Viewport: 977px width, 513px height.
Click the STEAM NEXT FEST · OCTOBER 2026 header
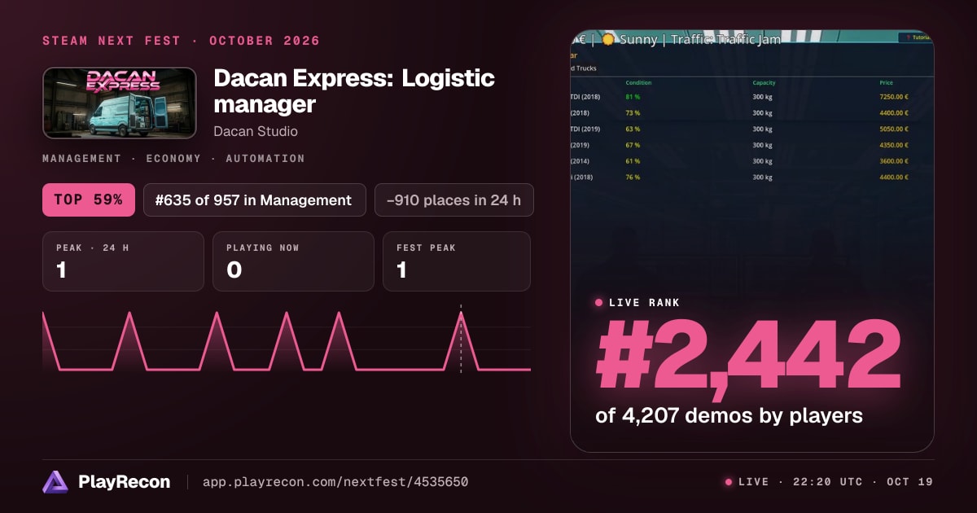click(x=181, y=41)
